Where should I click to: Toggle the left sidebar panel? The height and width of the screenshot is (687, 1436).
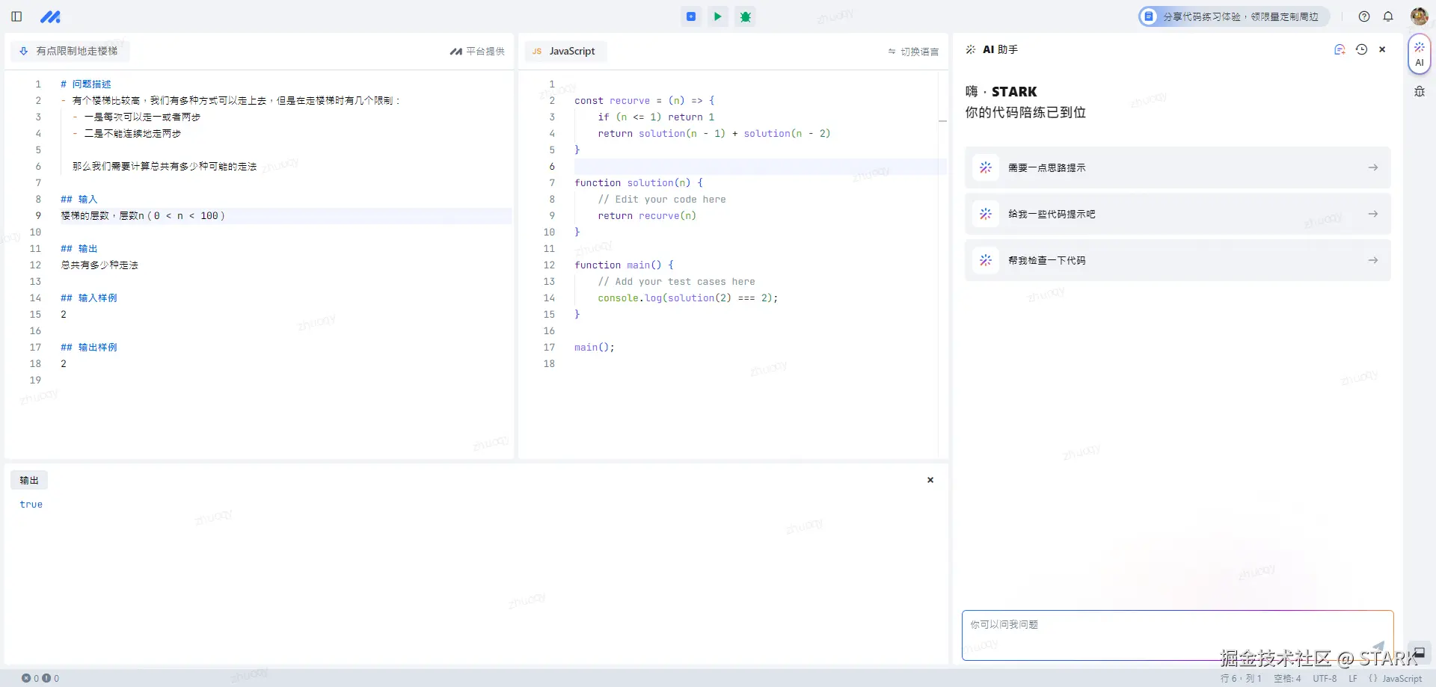[x=16, y=16]
